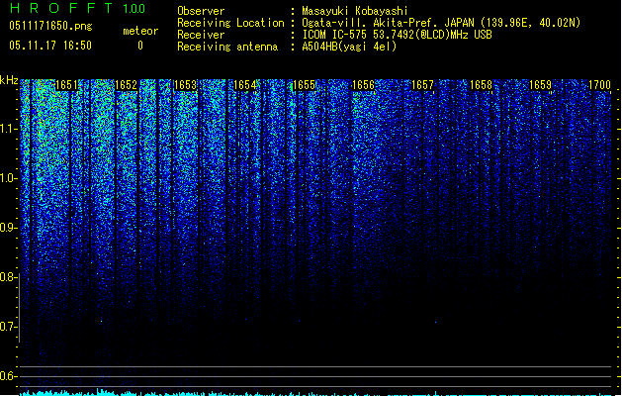The height and width of the screenshot is (396, 622).
Task: Click the 1653 time marker
Action: click(185, 85)
